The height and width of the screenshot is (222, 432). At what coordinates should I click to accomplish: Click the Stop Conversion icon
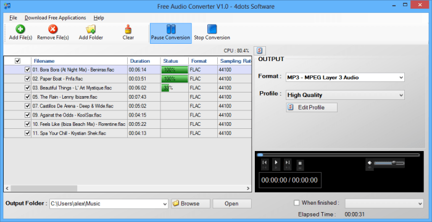tap(212, 29)
